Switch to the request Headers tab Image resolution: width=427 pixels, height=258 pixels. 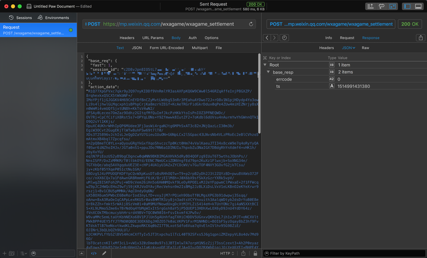click(127, 37)
